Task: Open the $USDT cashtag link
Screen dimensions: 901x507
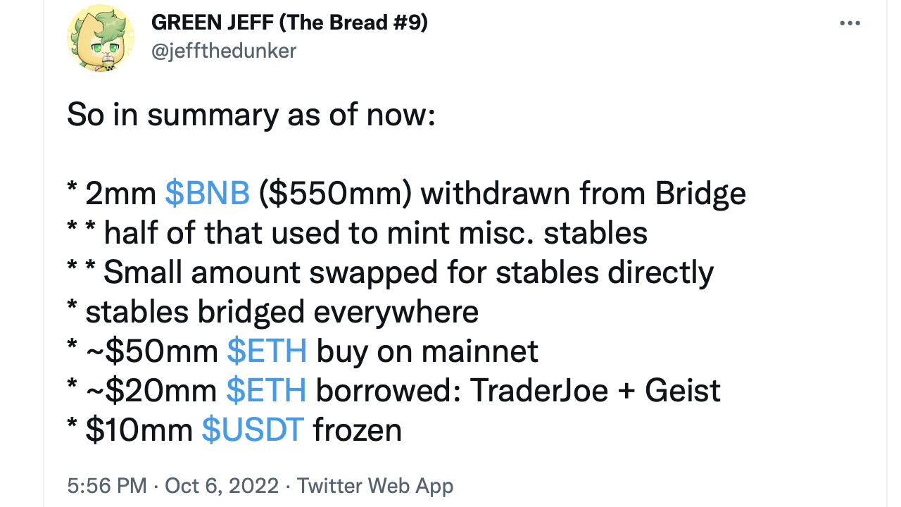Action: tap(252, 430)
